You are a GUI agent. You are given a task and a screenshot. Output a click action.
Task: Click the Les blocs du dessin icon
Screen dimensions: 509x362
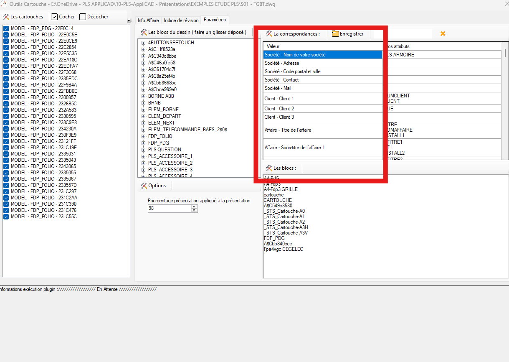144,32
